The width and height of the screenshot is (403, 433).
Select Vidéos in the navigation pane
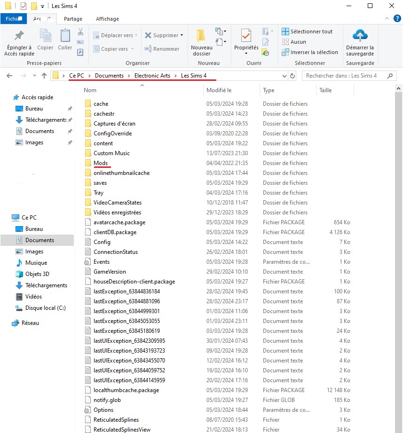tap(29, 297)
